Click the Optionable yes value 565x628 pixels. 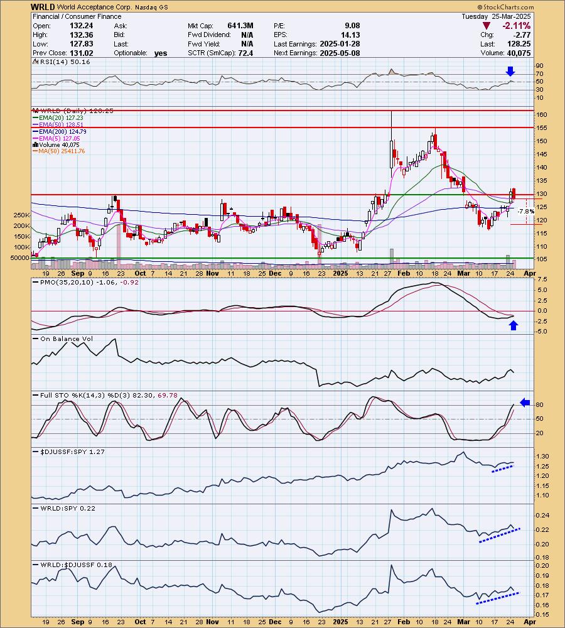click(161, 53)
